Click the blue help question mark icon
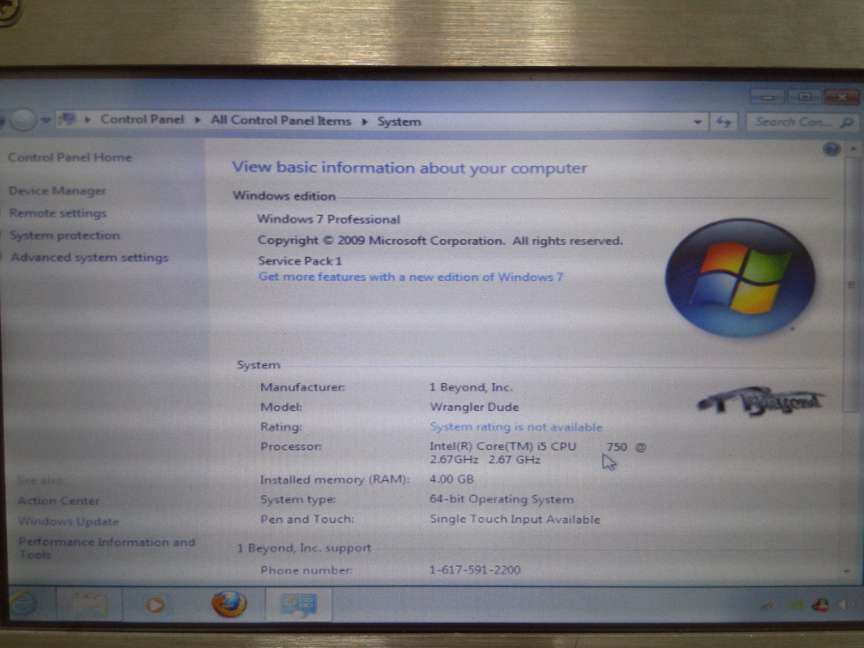This screenshot has width=864, height=648. tap(831, 149)
